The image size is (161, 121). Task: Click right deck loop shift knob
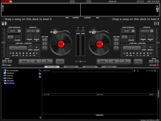pos(144,47)
